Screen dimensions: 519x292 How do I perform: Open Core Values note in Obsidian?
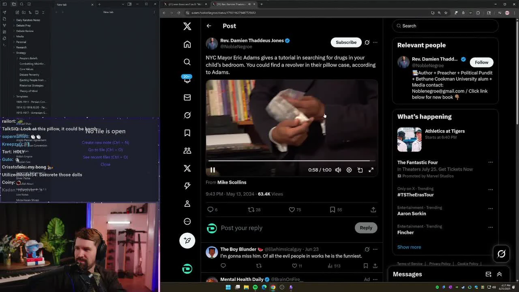[26, 69]
